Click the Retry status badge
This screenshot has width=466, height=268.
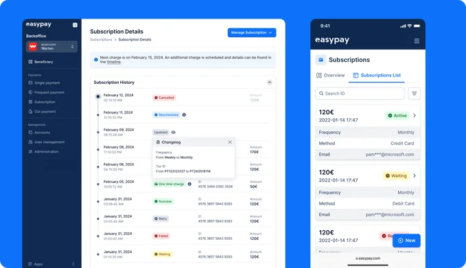point(161,219)
